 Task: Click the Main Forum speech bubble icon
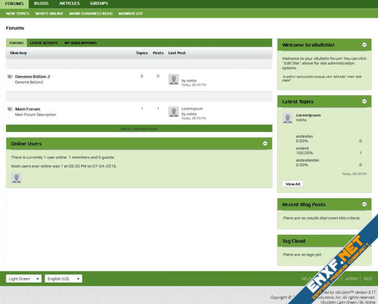click(x=10, y=109)
